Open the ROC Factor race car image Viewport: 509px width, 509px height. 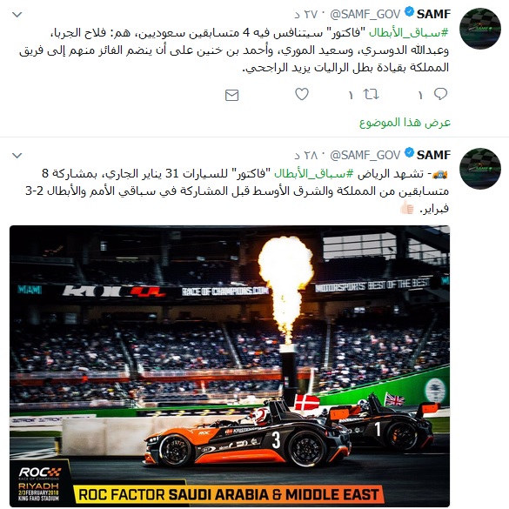coord(230,365)
